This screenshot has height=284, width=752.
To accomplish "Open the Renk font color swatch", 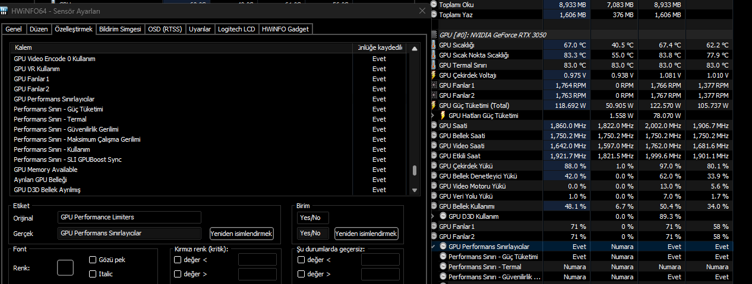I will (65, 268).
